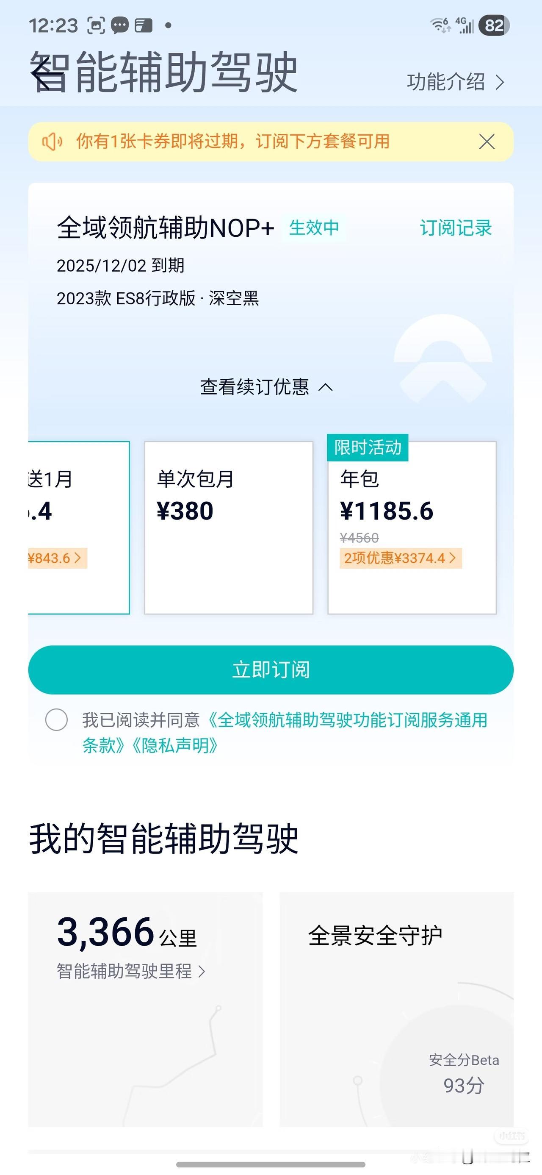This screenshot has height=1175, width=542.
Task: View 2项优惠¥3374.4 discount details
Action: click(x=401, y=558)
